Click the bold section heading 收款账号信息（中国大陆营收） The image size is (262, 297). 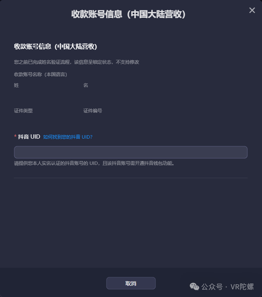(x=56, y=46)
